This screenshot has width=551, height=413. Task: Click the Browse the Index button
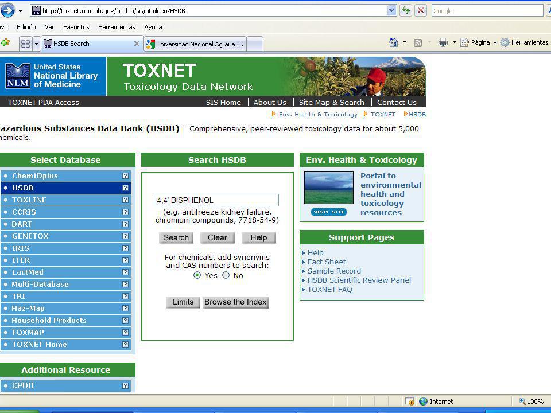coord(235,302)
